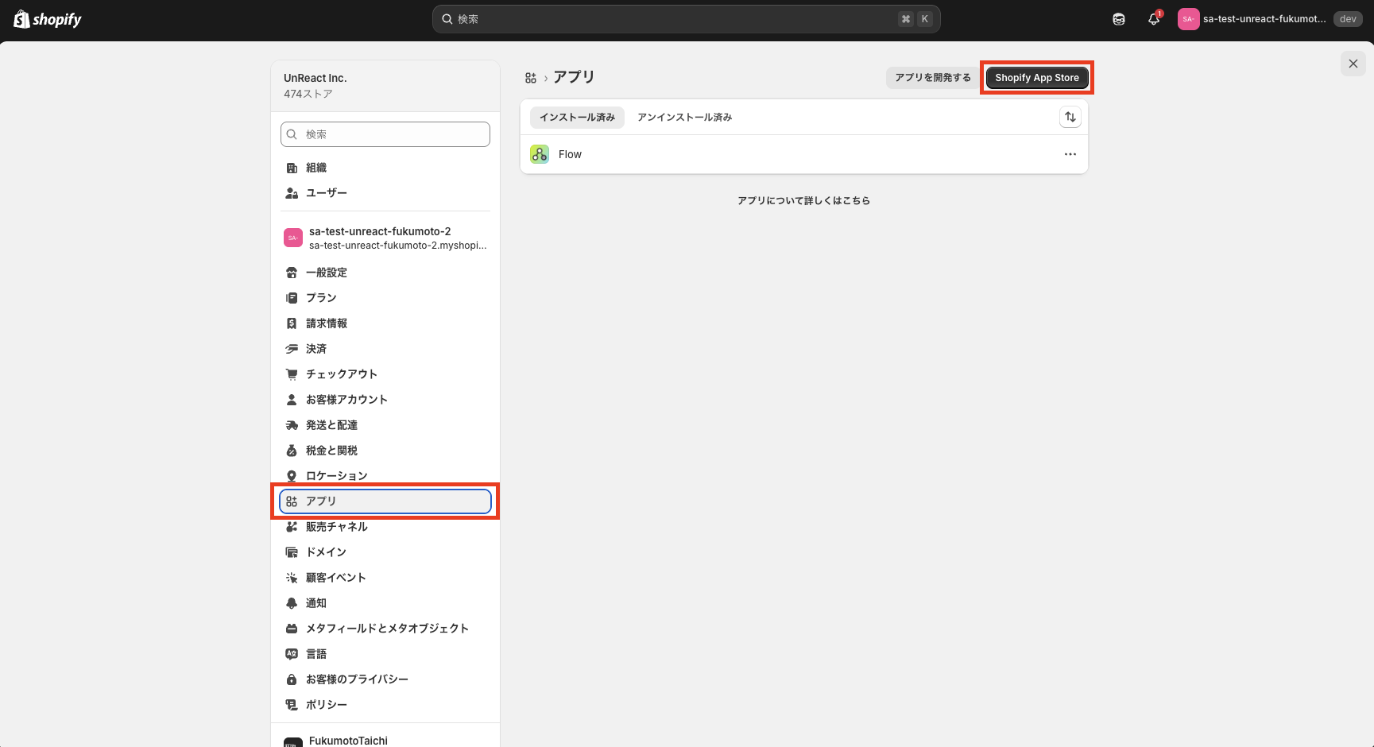This screenshot has width=1374, height=747.
Task: Click the notification bell icon
Action: 1154,19
